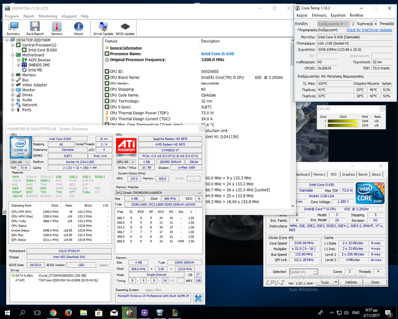Open the Mail app from the taskbar
The height and width of the screenshot is (319, 398).
pos(114,313)
